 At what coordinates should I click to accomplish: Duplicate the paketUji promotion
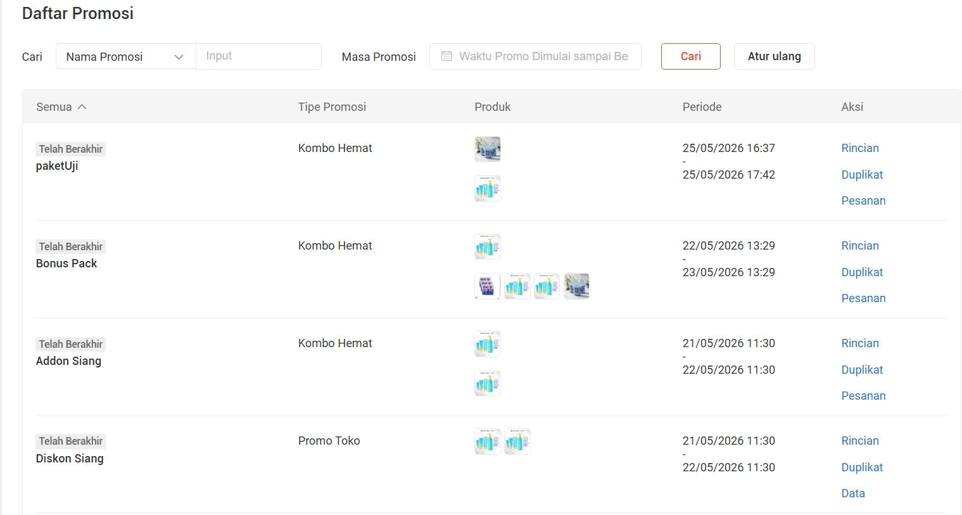click(x=862, y=175)
